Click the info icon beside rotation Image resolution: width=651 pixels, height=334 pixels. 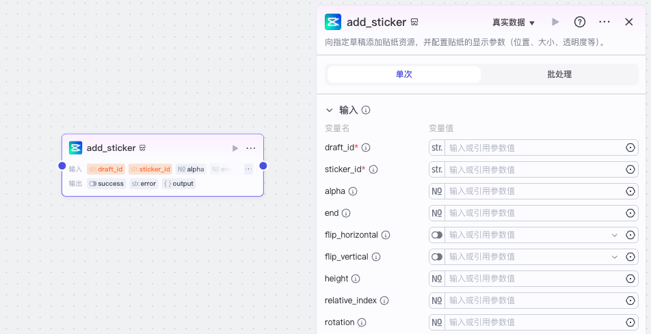click(362, 322)
